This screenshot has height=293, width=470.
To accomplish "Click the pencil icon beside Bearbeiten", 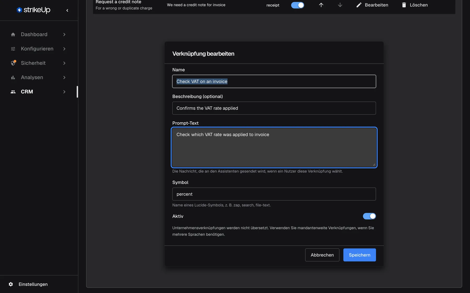I will click(x=359, y=5).
